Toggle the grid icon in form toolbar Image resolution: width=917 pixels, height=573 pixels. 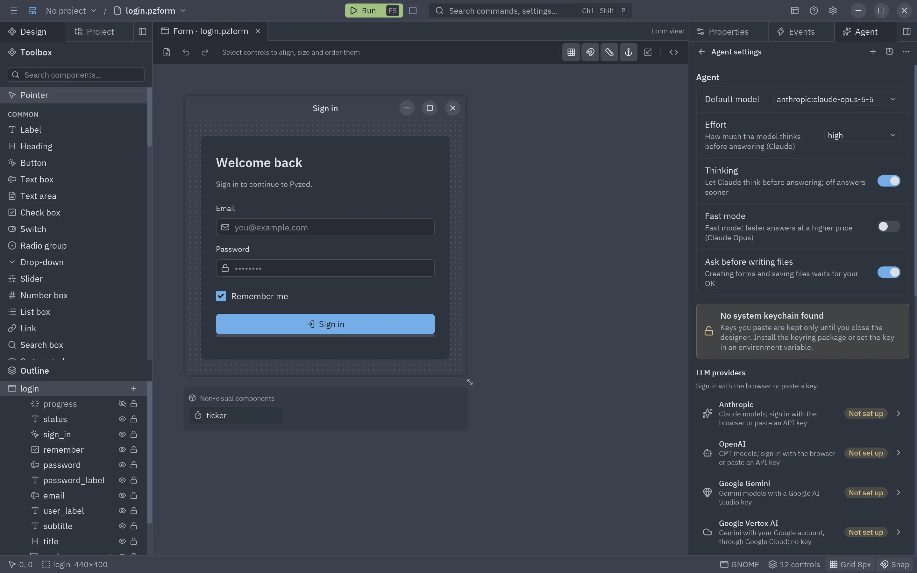(571, 52)
